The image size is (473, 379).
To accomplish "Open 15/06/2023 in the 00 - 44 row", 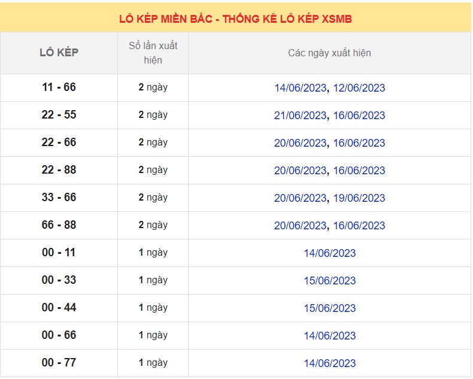I will click(x=329, y=308).
